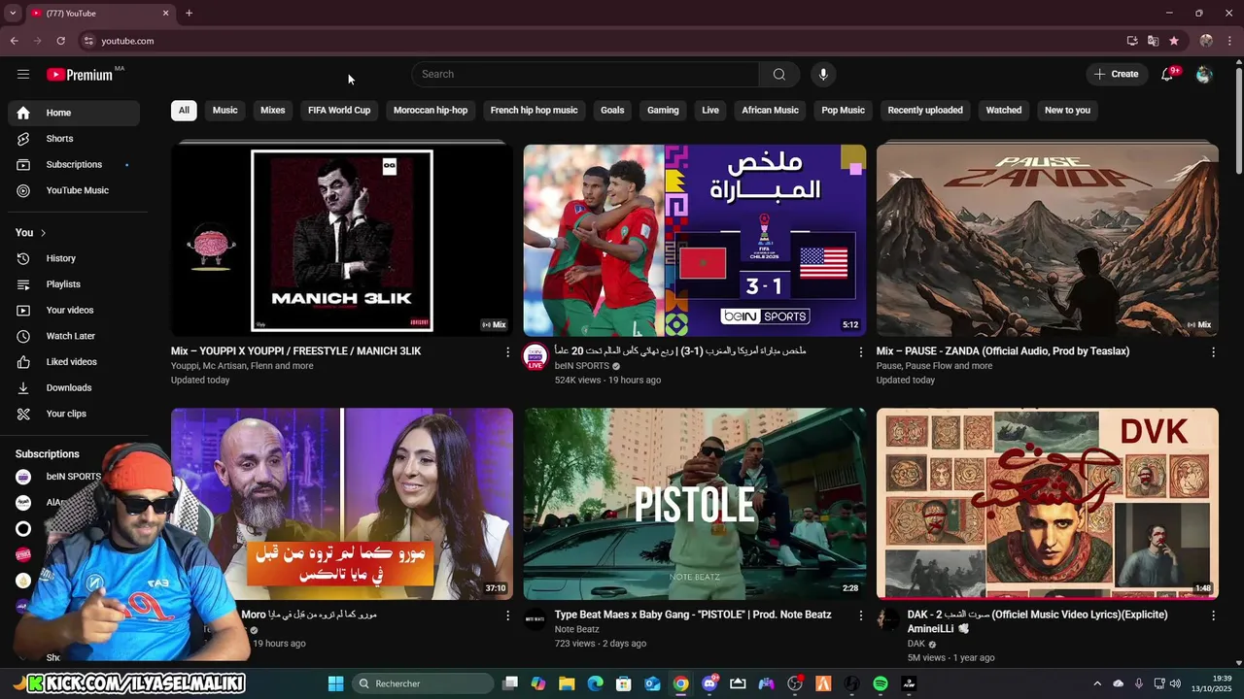Select the French hip hop music chip
Image resolution: width=1244 pixels, height=699 pixels.
(x=534, y=110)
